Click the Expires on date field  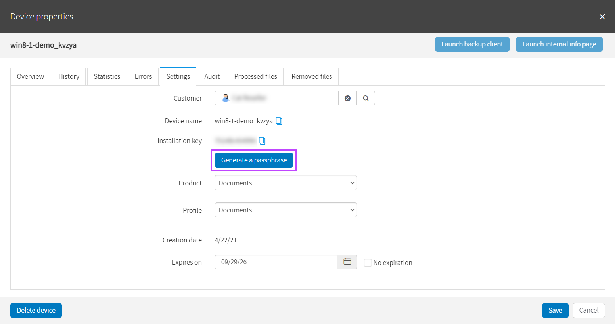tap(276, 262)
